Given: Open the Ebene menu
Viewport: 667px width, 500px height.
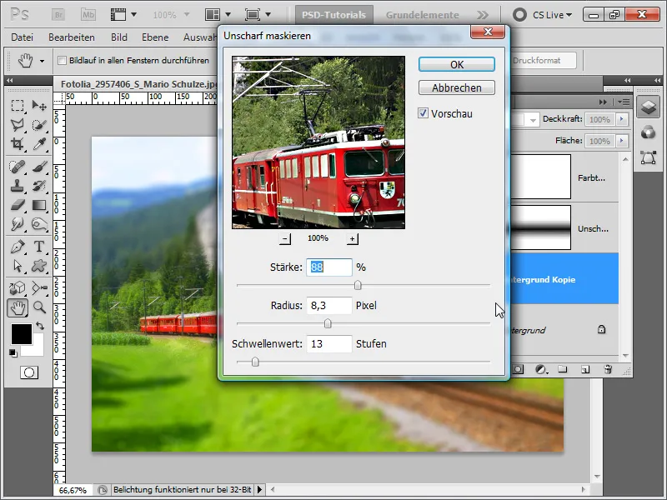Looking at the screenshot, I should pyautogui.click(x=155, y=37).
